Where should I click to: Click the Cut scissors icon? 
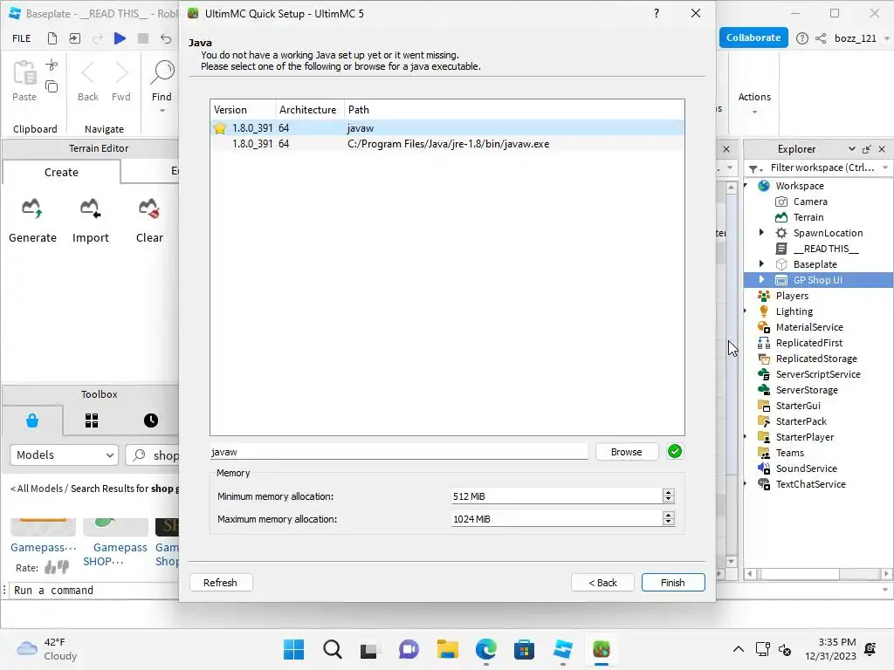pos(52,65)
